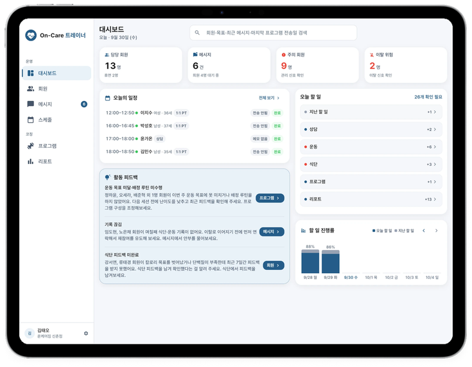Select the 10/2 금 date label
472x367 pixels.
click(x=391, y=277)
